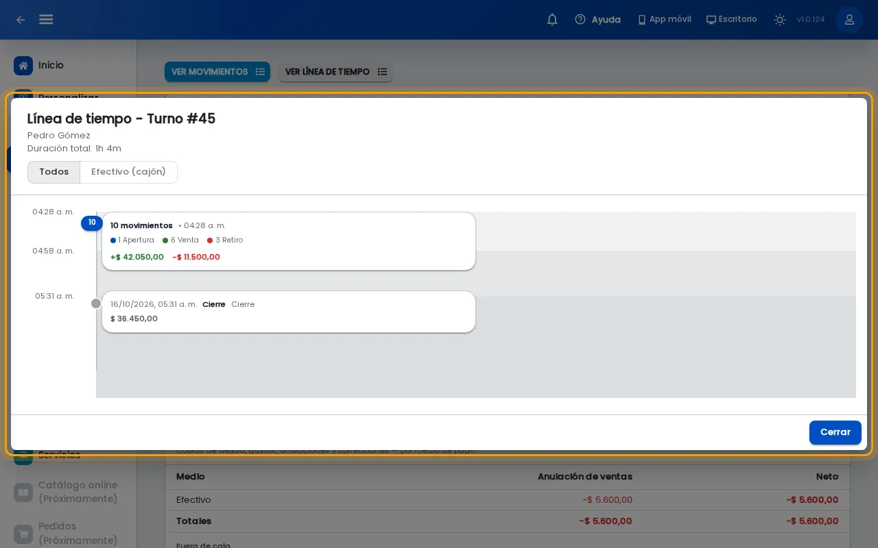
Task: Click the $ 36.450,00 closing amount
Action: [134, 319]
